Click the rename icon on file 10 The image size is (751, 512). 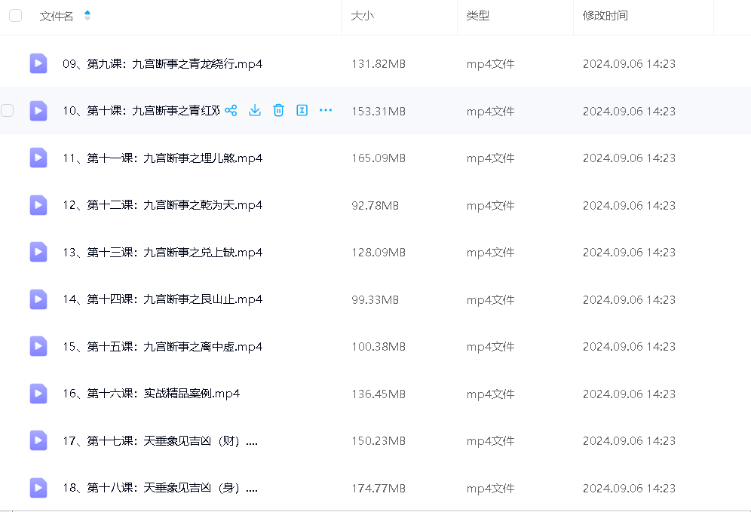[302, 111]
